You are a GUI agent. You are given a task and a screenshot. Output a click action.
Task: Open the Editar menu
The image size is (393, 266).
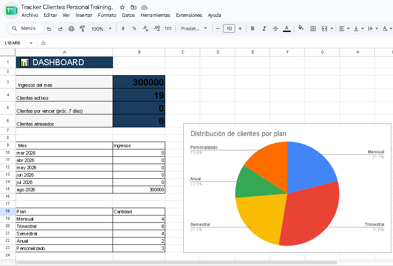(x=50, y=15)
